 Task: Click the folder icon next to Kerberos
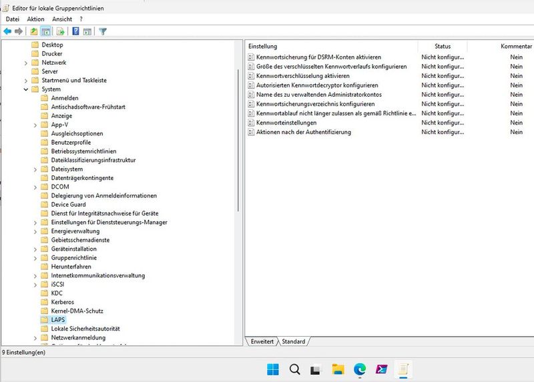44,302
